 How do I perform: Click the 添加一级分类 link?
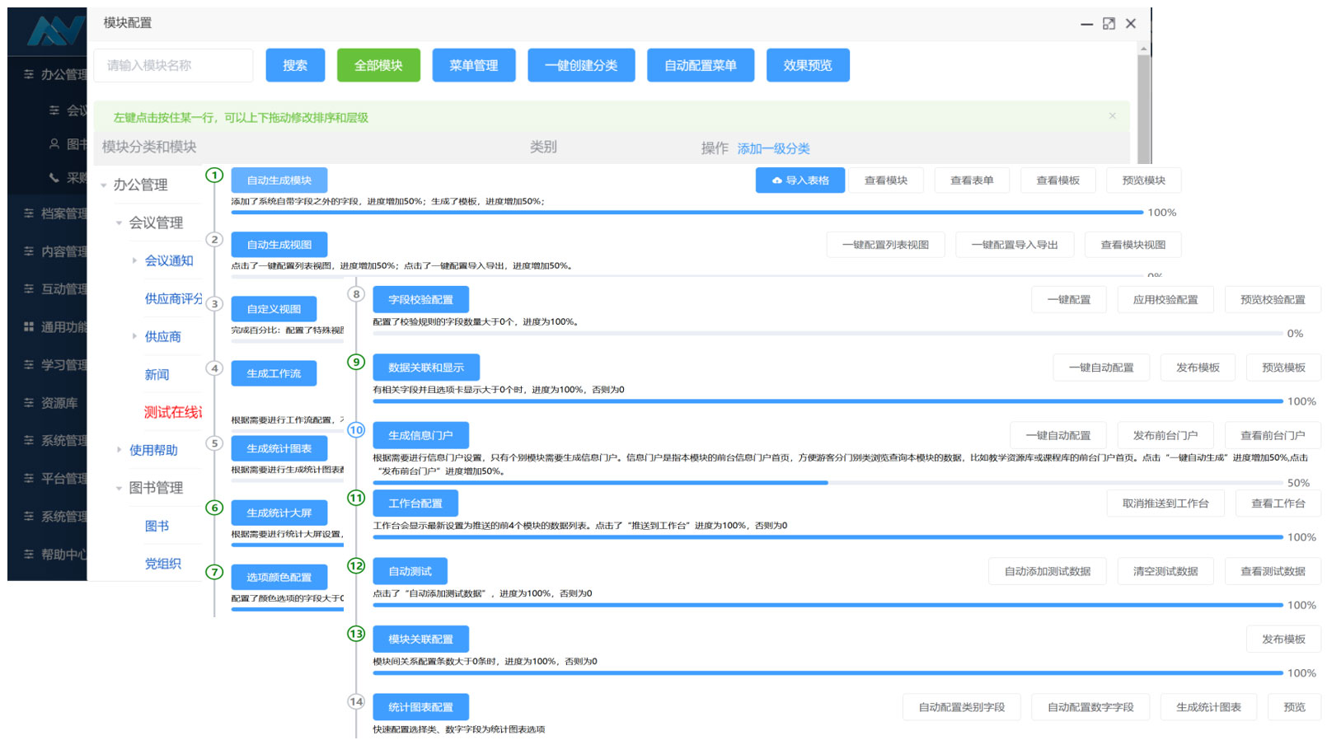[772, 148]
